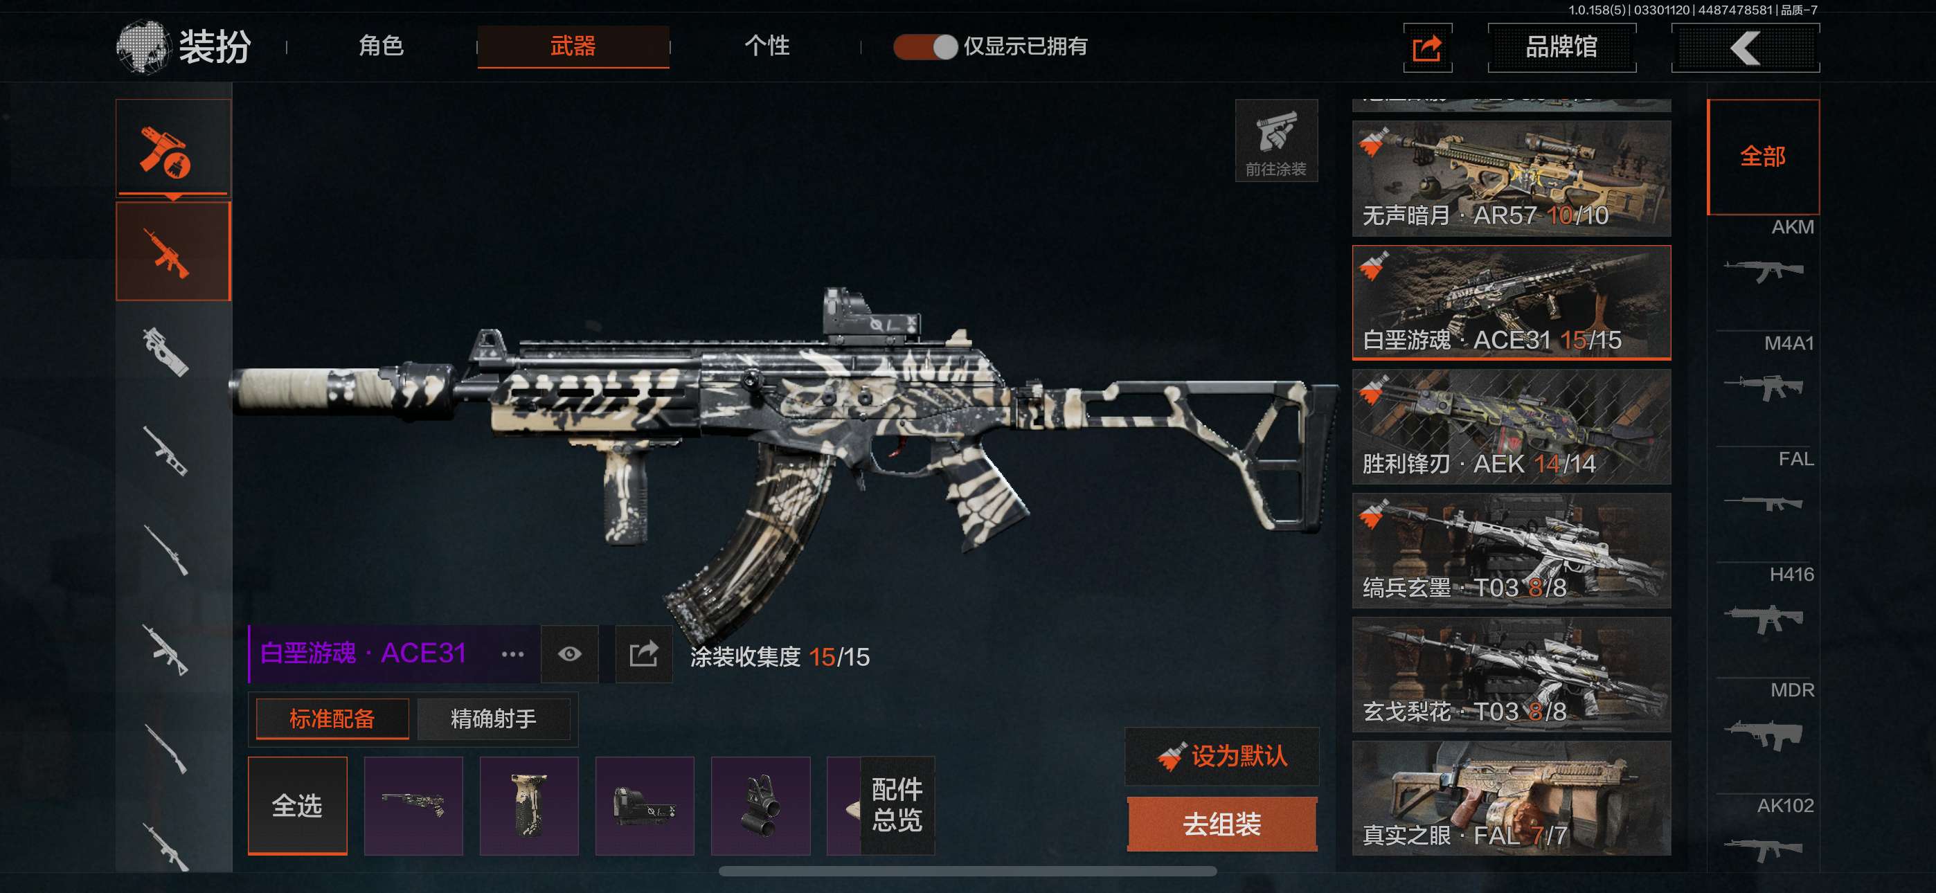Click the 设为默认 button
This screenshot has width=1936, height=893.
point(1222,755)
